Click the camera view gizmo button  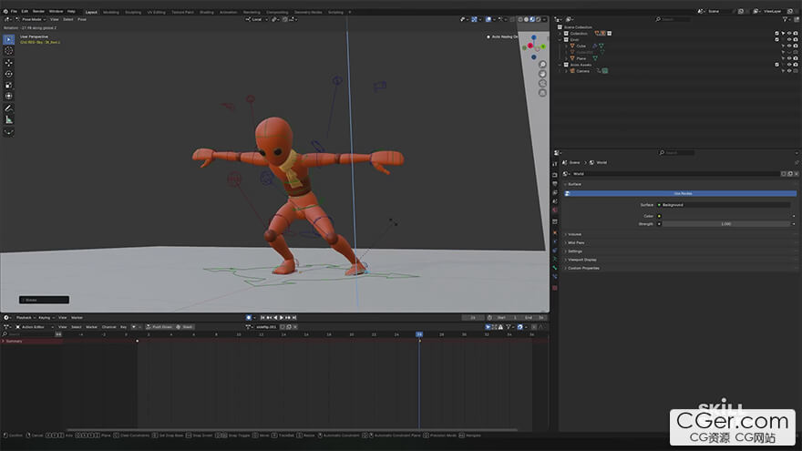click(x=542, y=83)
